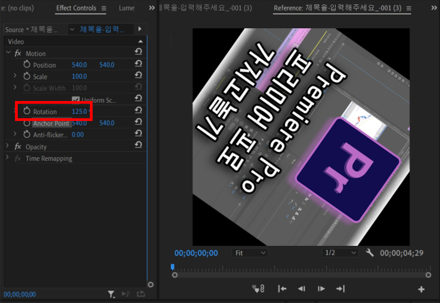Screen dimensions: 440x303
Task: Toggle the Time Remapping fx icon
Action: (x=18, y=158)
